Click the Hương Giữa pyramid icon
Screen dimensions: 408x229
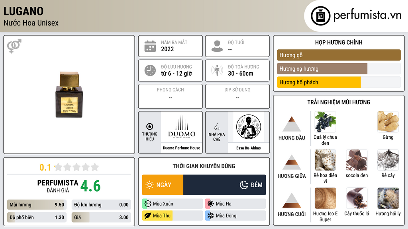tap(292, 162)
